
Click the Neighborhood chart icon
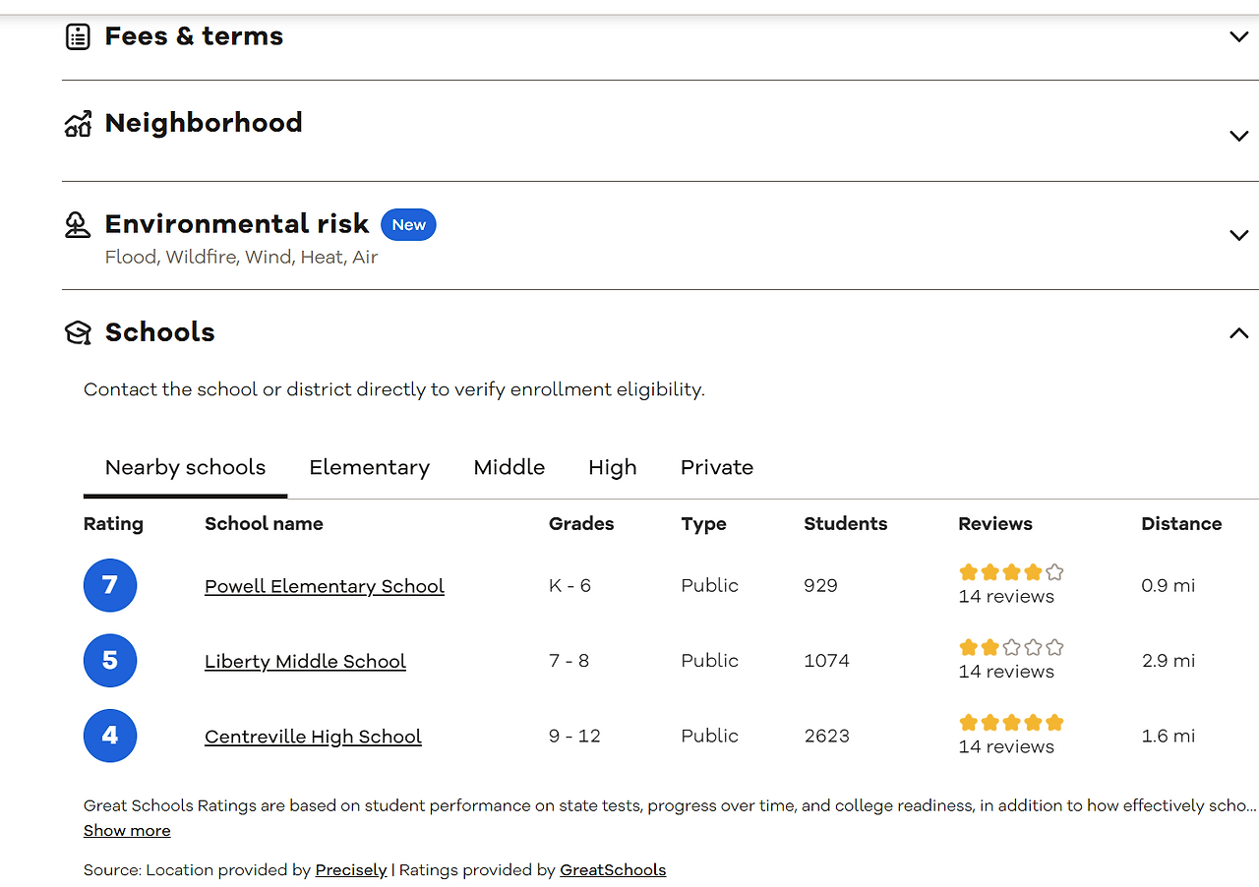click(x=78, y=125)
